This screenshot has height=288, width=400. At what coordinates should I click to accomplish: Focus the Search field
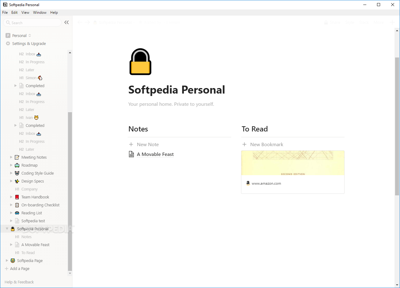pos(32,23)
